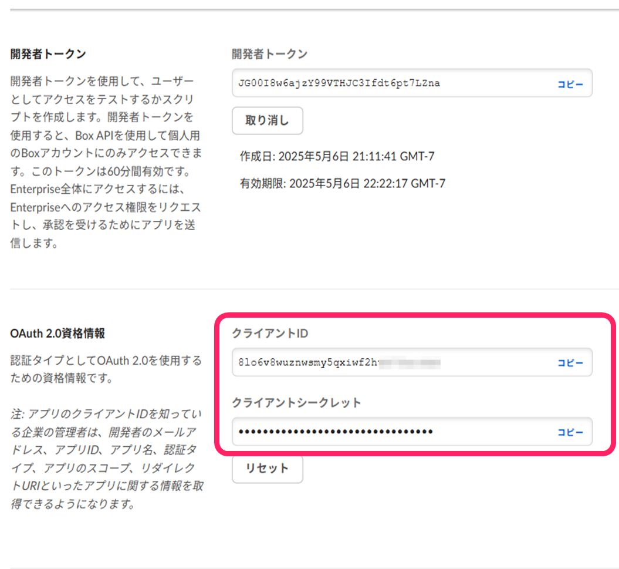The height and width of the screenshot is (569, 619).
Task: Click the 開発者トークン label above token field
Action: click(x=269, y=54)
